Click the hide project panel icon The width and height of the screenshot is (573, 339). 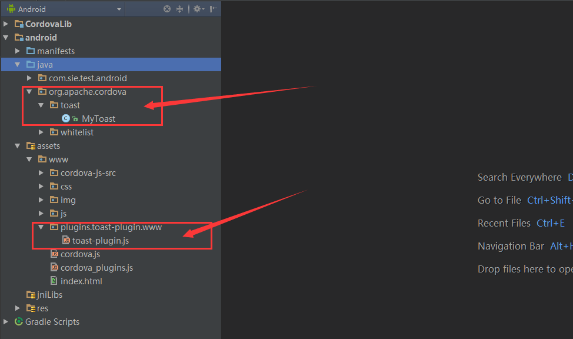pos(214,9)
